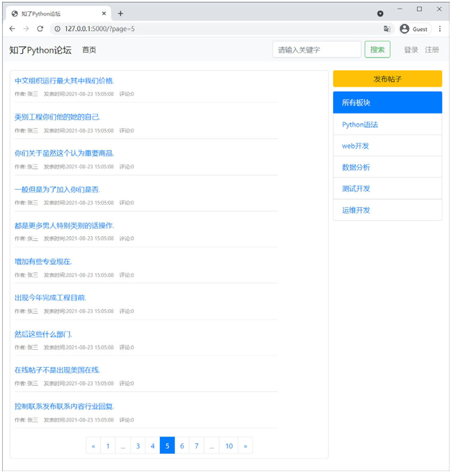Open the translate page icon
The image size is (453, 473).
(387, 29)
